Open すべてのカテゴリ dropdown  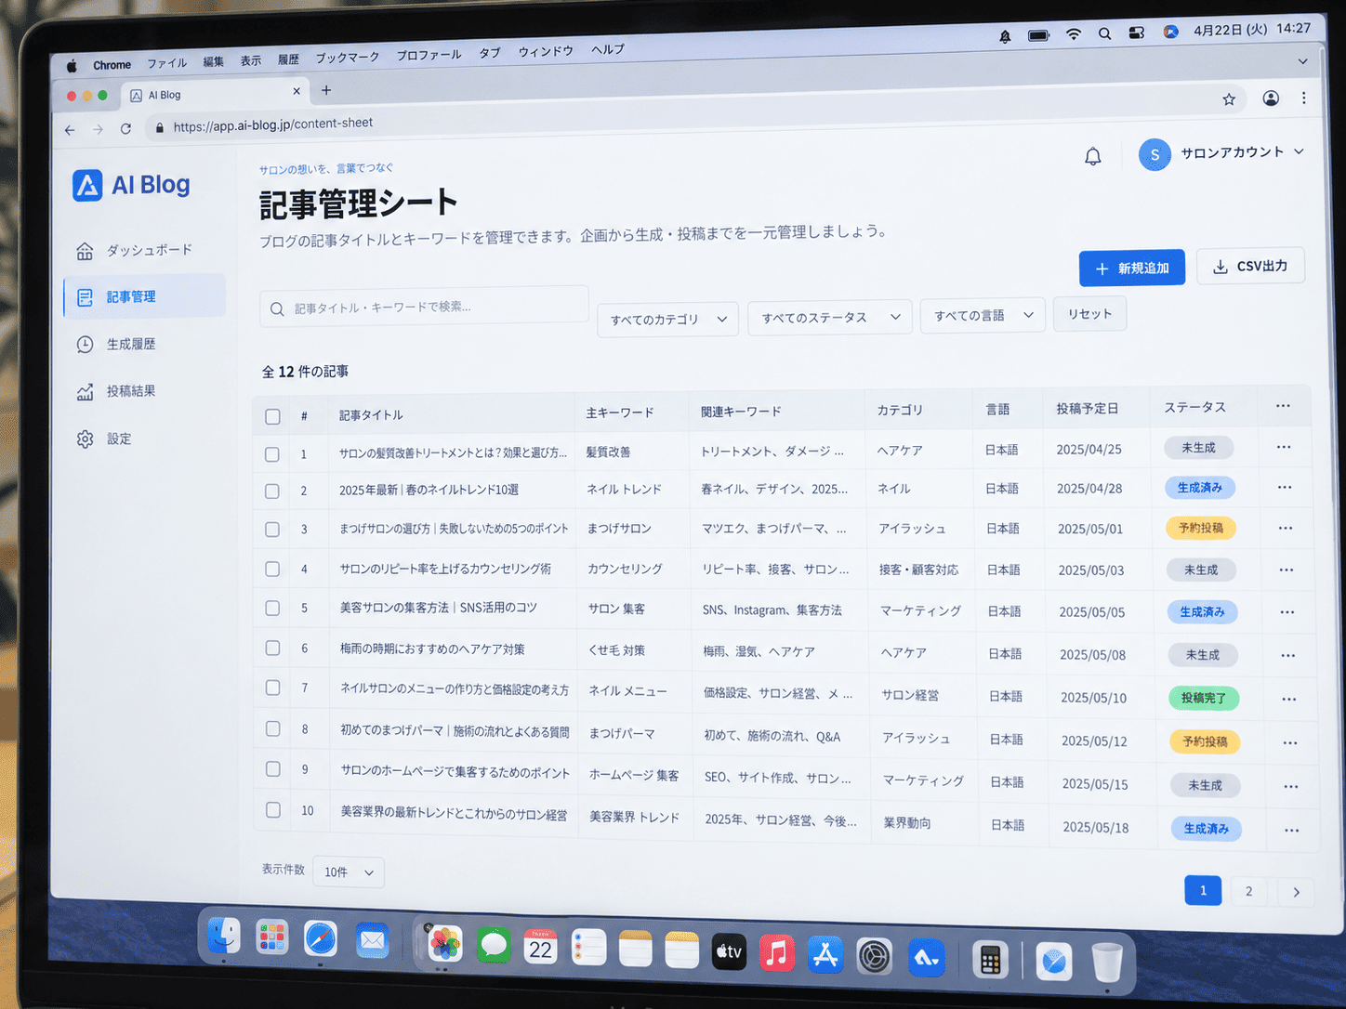pos(667,319)
